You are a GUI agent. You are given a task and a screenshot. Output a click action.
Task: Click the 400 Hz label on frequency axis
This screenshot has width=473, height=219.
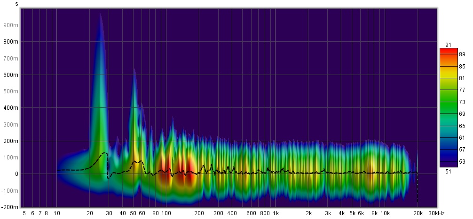(x=232, y=213)
